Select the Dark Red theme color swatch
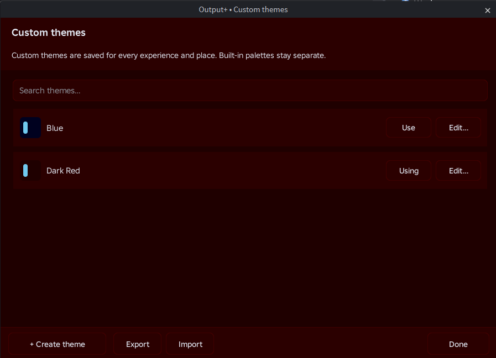 [30, 171]
